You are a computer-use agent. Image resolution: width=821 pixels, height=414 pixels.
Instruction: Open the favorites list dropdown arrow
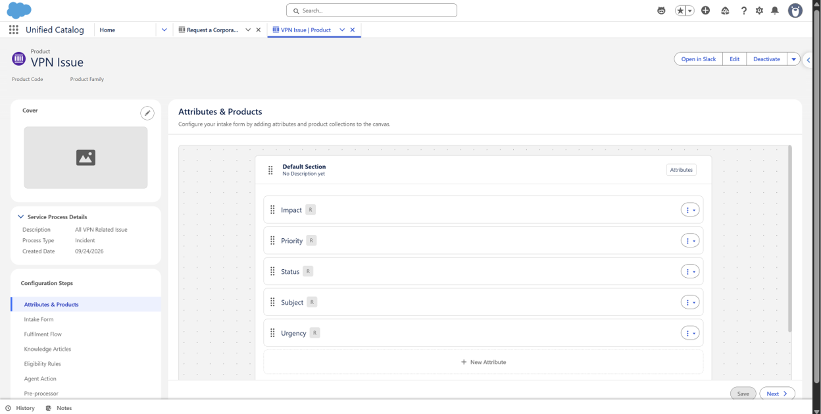(x=690, y=11)
